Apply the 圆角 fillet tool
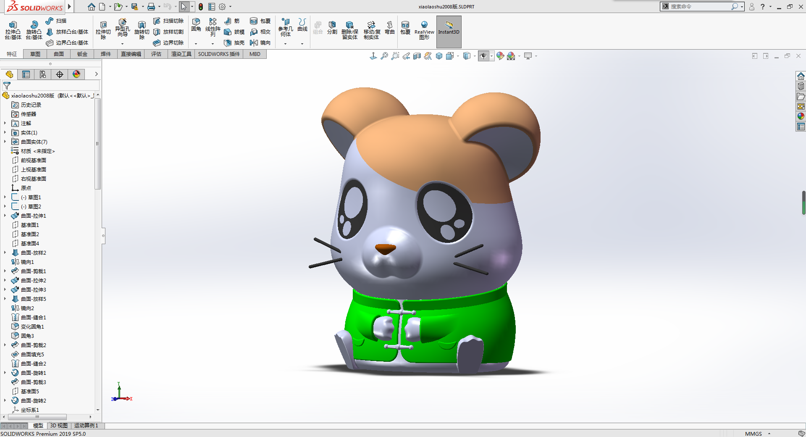This screenshot has width=806, height=437. (196, 25)
